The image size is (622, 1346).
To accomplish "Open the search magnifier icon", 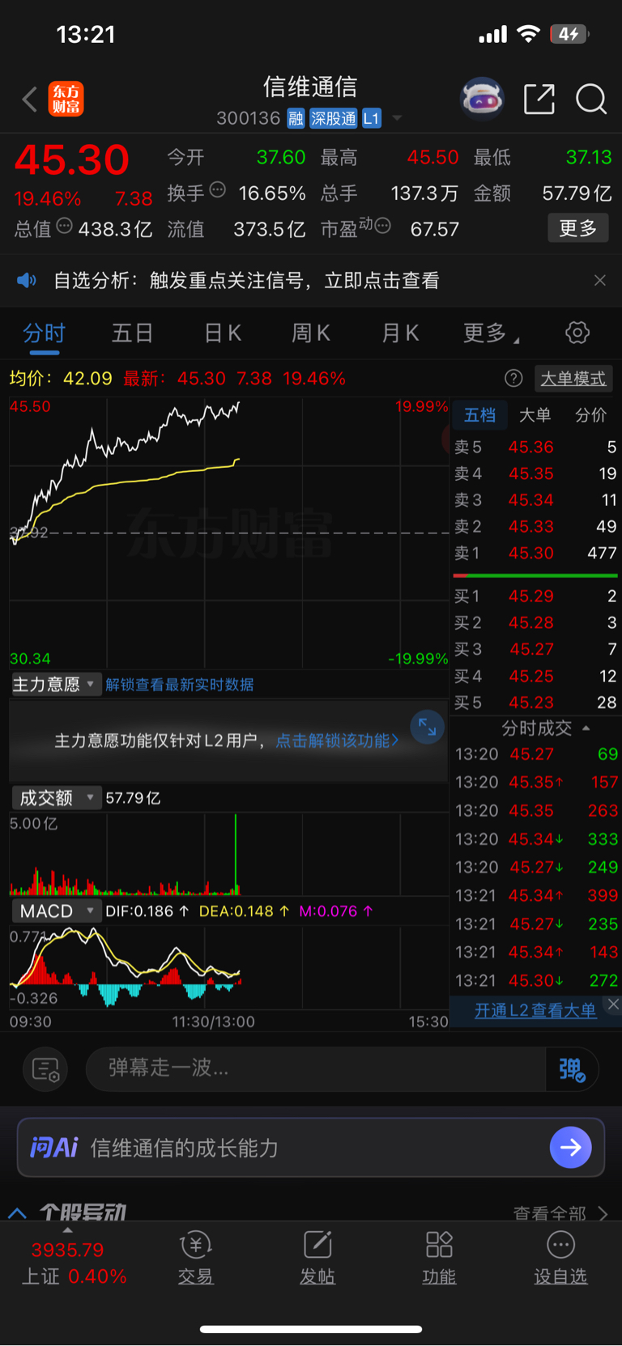I will [591, 100].
